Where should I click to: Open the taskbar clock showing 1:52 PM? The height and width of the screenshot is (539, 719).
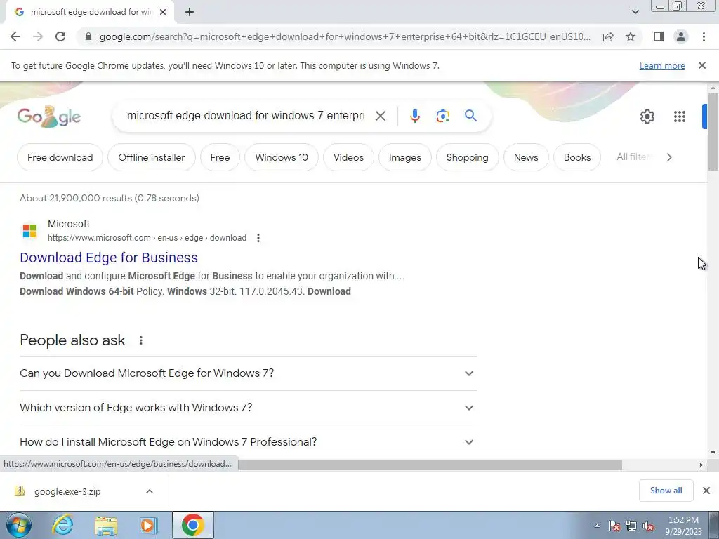point(683,526)
